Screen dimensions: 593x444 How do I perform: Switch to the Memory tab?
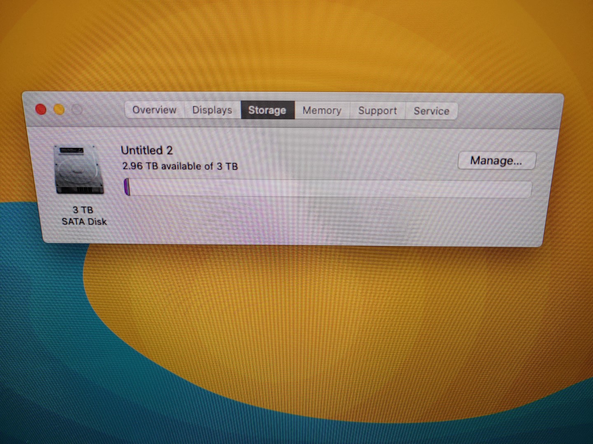322,111
